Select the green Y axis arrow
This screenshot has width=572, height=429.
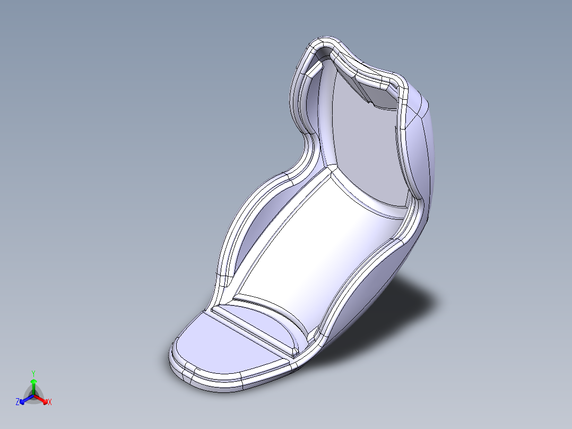click(x=33, y=382)
